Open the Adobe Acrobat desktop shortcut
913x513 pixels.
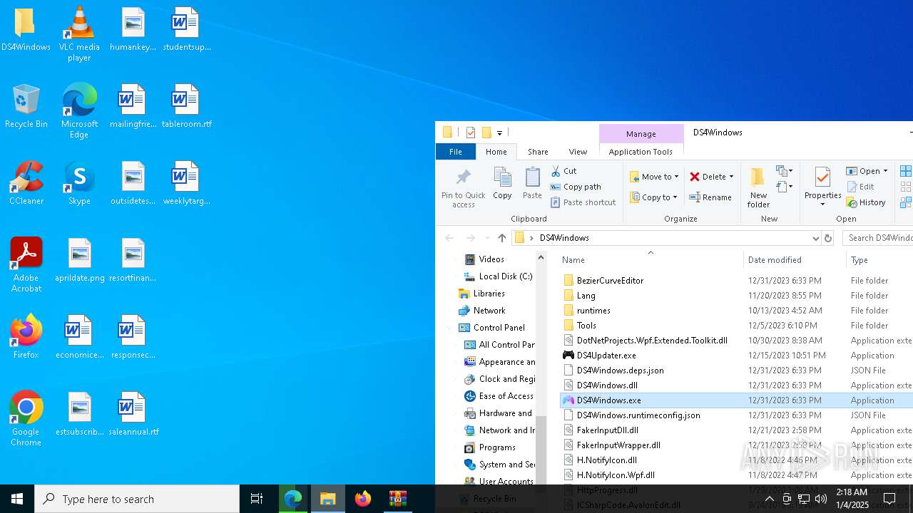[26, 265]
